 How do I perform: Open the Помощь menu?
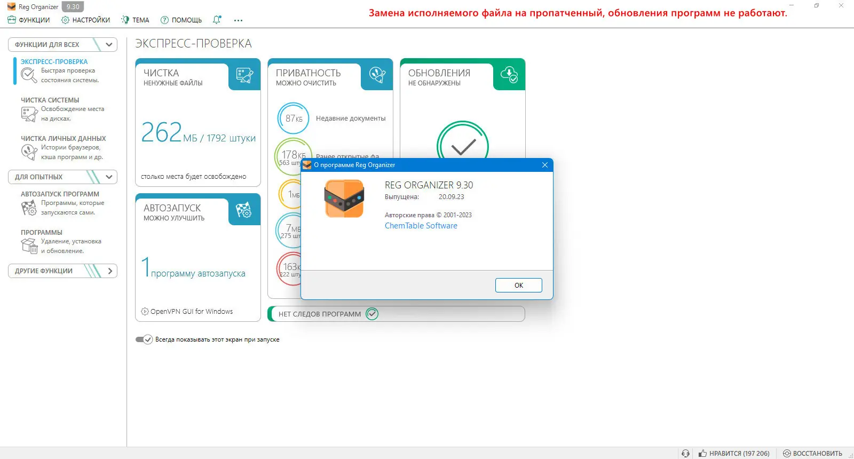point(181,20)
